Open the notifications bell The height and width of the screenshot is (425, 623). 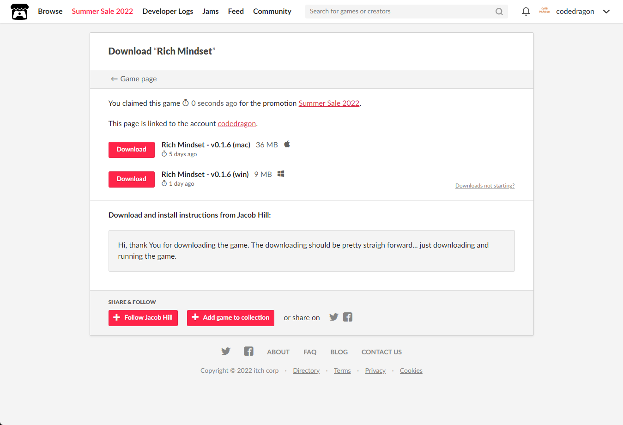[526, 12]
